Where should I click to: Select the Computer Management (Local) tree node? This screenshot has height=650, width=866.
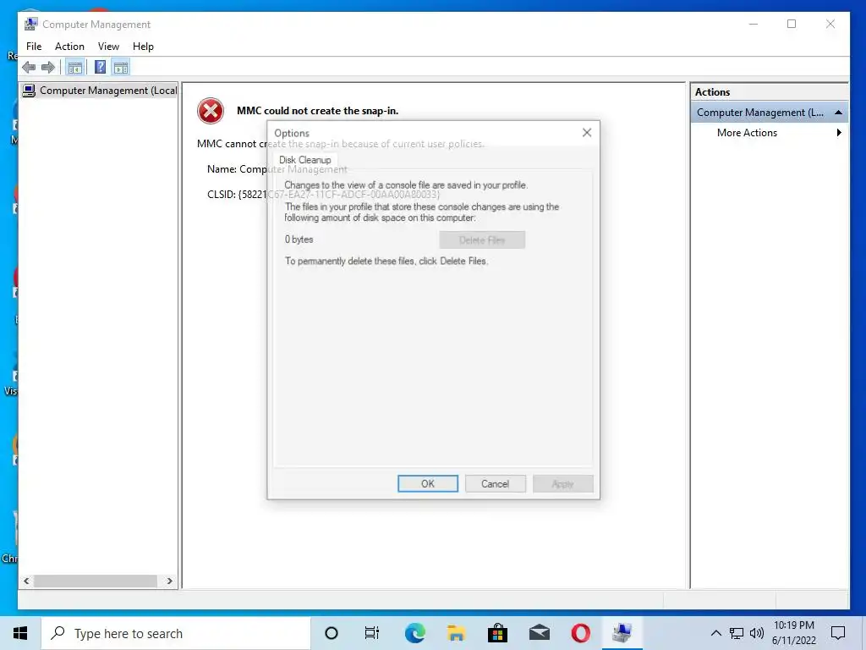(100, 90)
